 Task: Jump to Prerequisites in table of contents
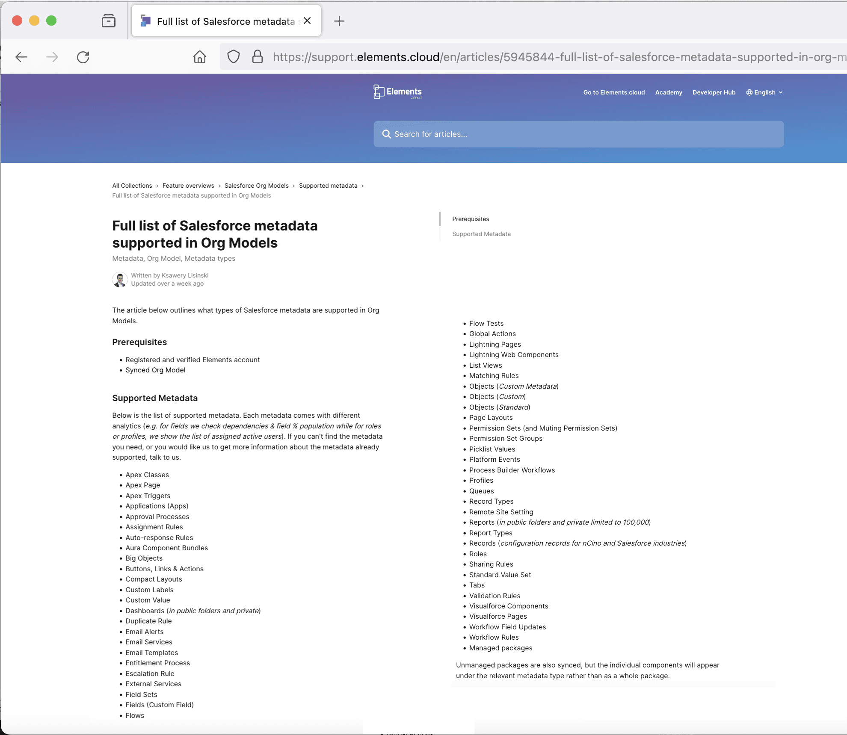tap(471, 219)
